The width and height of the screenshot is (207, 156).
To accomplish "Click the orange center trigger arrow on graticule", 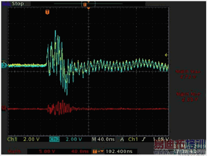I will [88, 8].
